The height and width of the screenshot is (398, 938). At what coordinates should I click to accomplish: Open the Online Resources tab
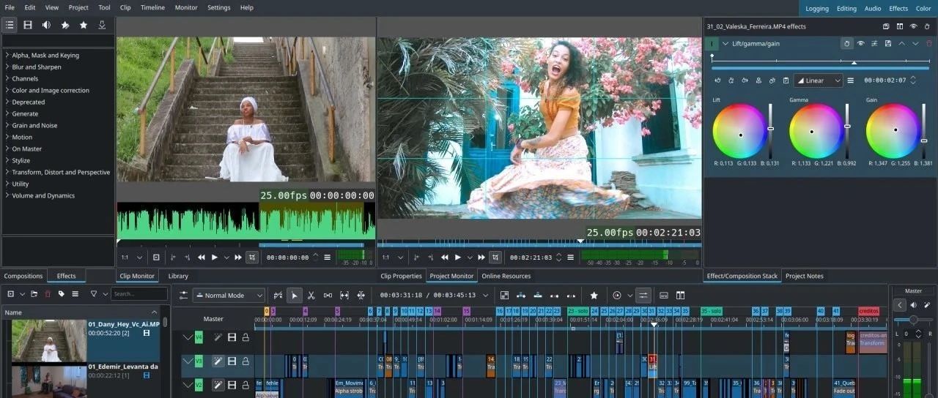pyautogui.click(x=506, y=276)
